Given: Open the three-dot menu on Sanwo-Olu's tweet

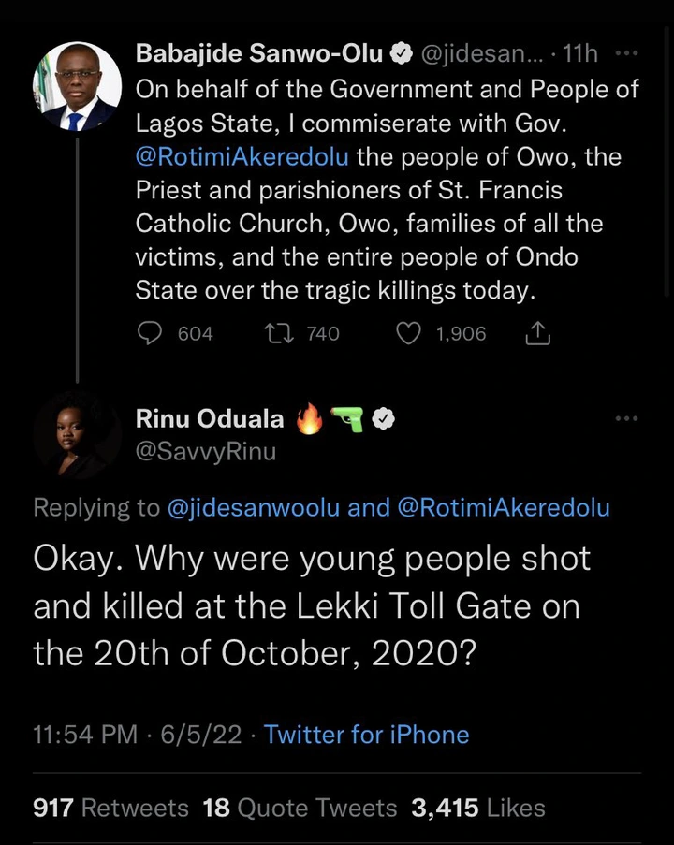Looking at the screenshot, I should (x=625, y=53).
